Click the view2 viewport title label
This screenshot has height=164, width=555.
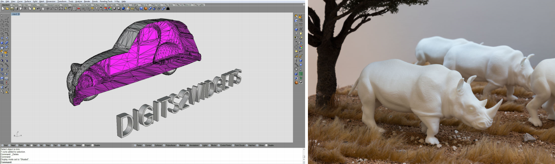coord(15,14)
